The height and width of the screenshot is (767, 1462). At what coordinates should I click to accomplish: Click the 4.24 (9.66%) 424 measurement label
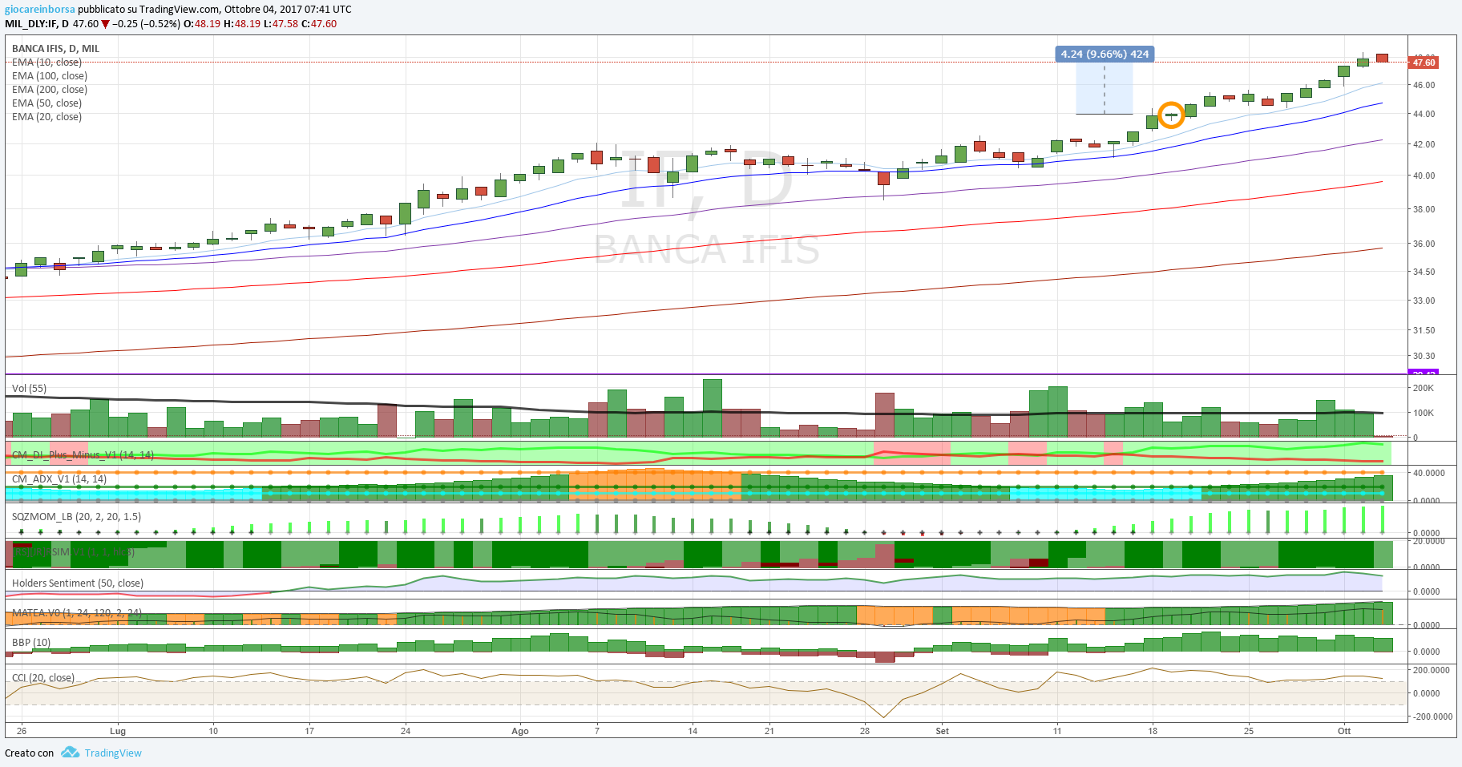click(1105, 54)
